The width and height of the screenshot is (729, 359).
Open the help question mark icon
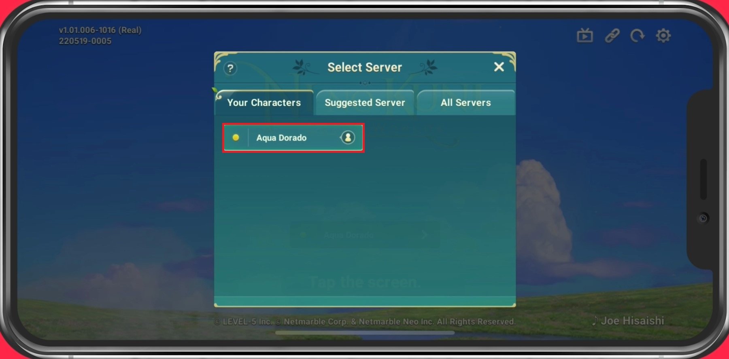tap(230, 68)
